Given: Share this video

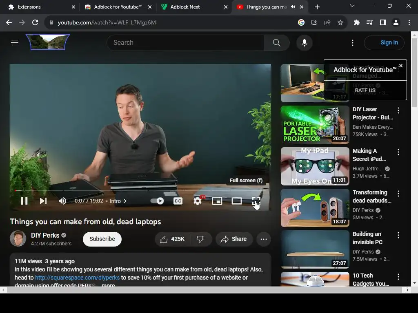Looking at the screenshot, I should (x=233, y=239).
